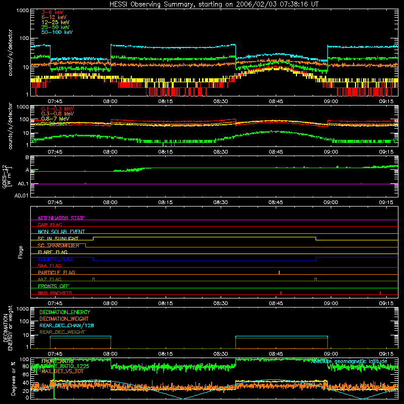
Task: Click the REAR_DEC_WEIGHT legend label
Action: point(62,332)
